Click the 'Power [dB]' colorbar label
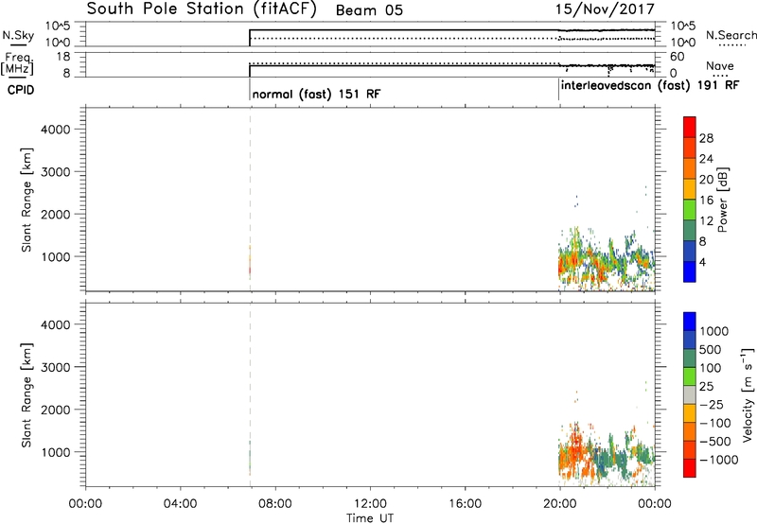Image resolution: width=757 pixels, height=524 pixels. (x=722, y=200)
